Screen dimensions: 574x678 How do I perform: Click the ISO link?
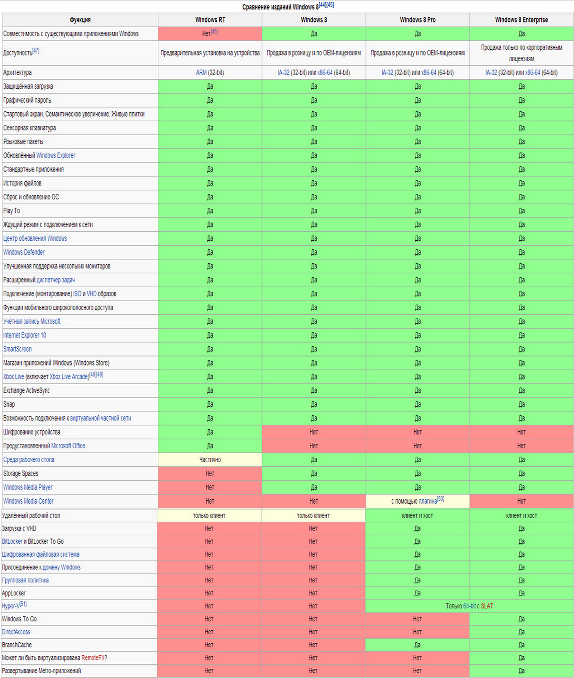(x=77, y=293)
